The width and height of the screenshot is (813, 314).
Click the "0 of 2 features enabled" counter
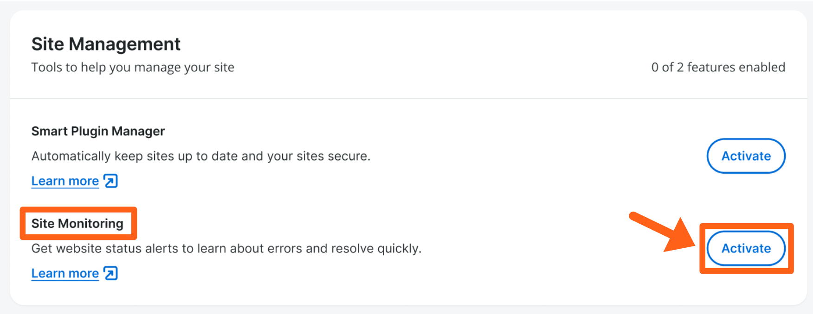point(718,68)
